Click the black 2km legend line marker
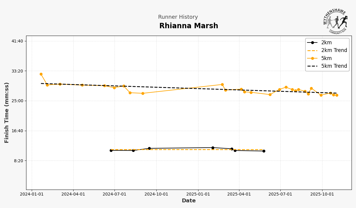Screen dimensions: 356x208 click(312, 42)
